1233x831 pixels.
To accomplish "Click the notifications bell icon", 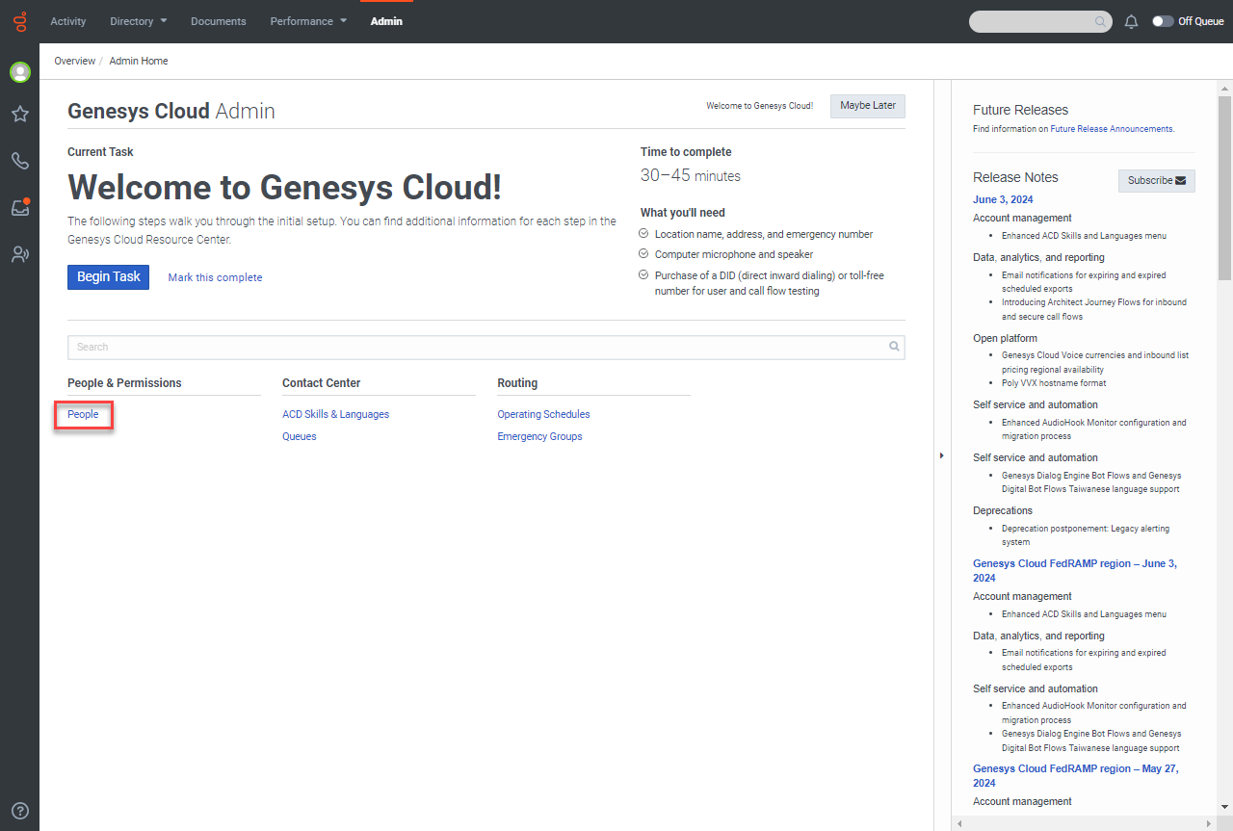I will [x=1132, y=21].
